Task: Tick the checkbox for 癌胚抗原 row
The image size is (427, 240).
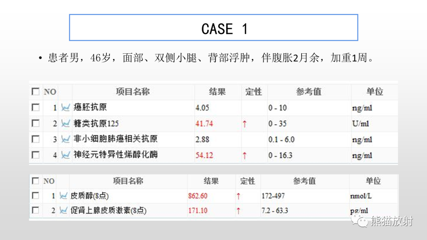Action: 36,107
